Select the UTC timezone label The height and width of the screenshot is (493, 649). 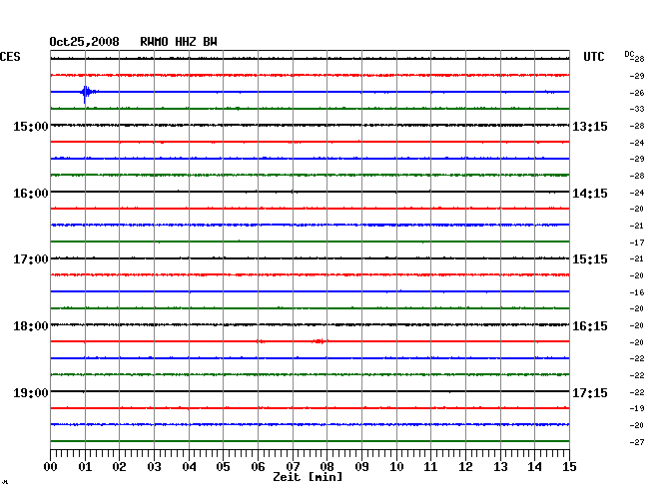[593, 57]
